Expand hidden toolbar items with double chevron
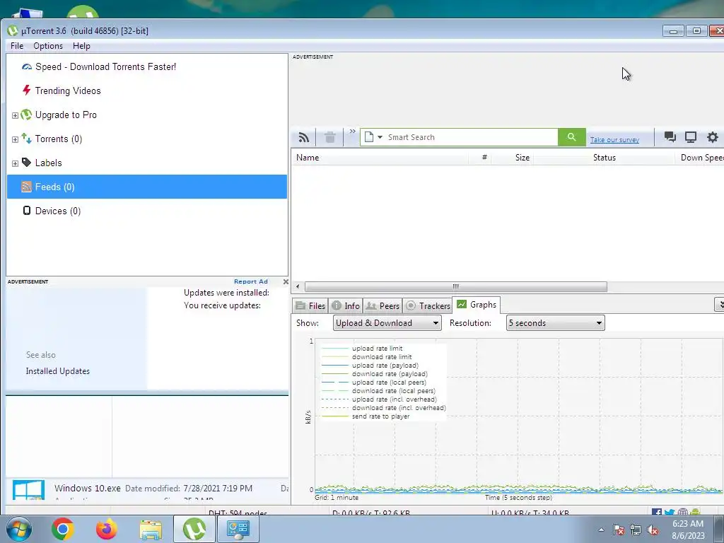724x543 pixels. pyautogui.click(x=352, y=132)
